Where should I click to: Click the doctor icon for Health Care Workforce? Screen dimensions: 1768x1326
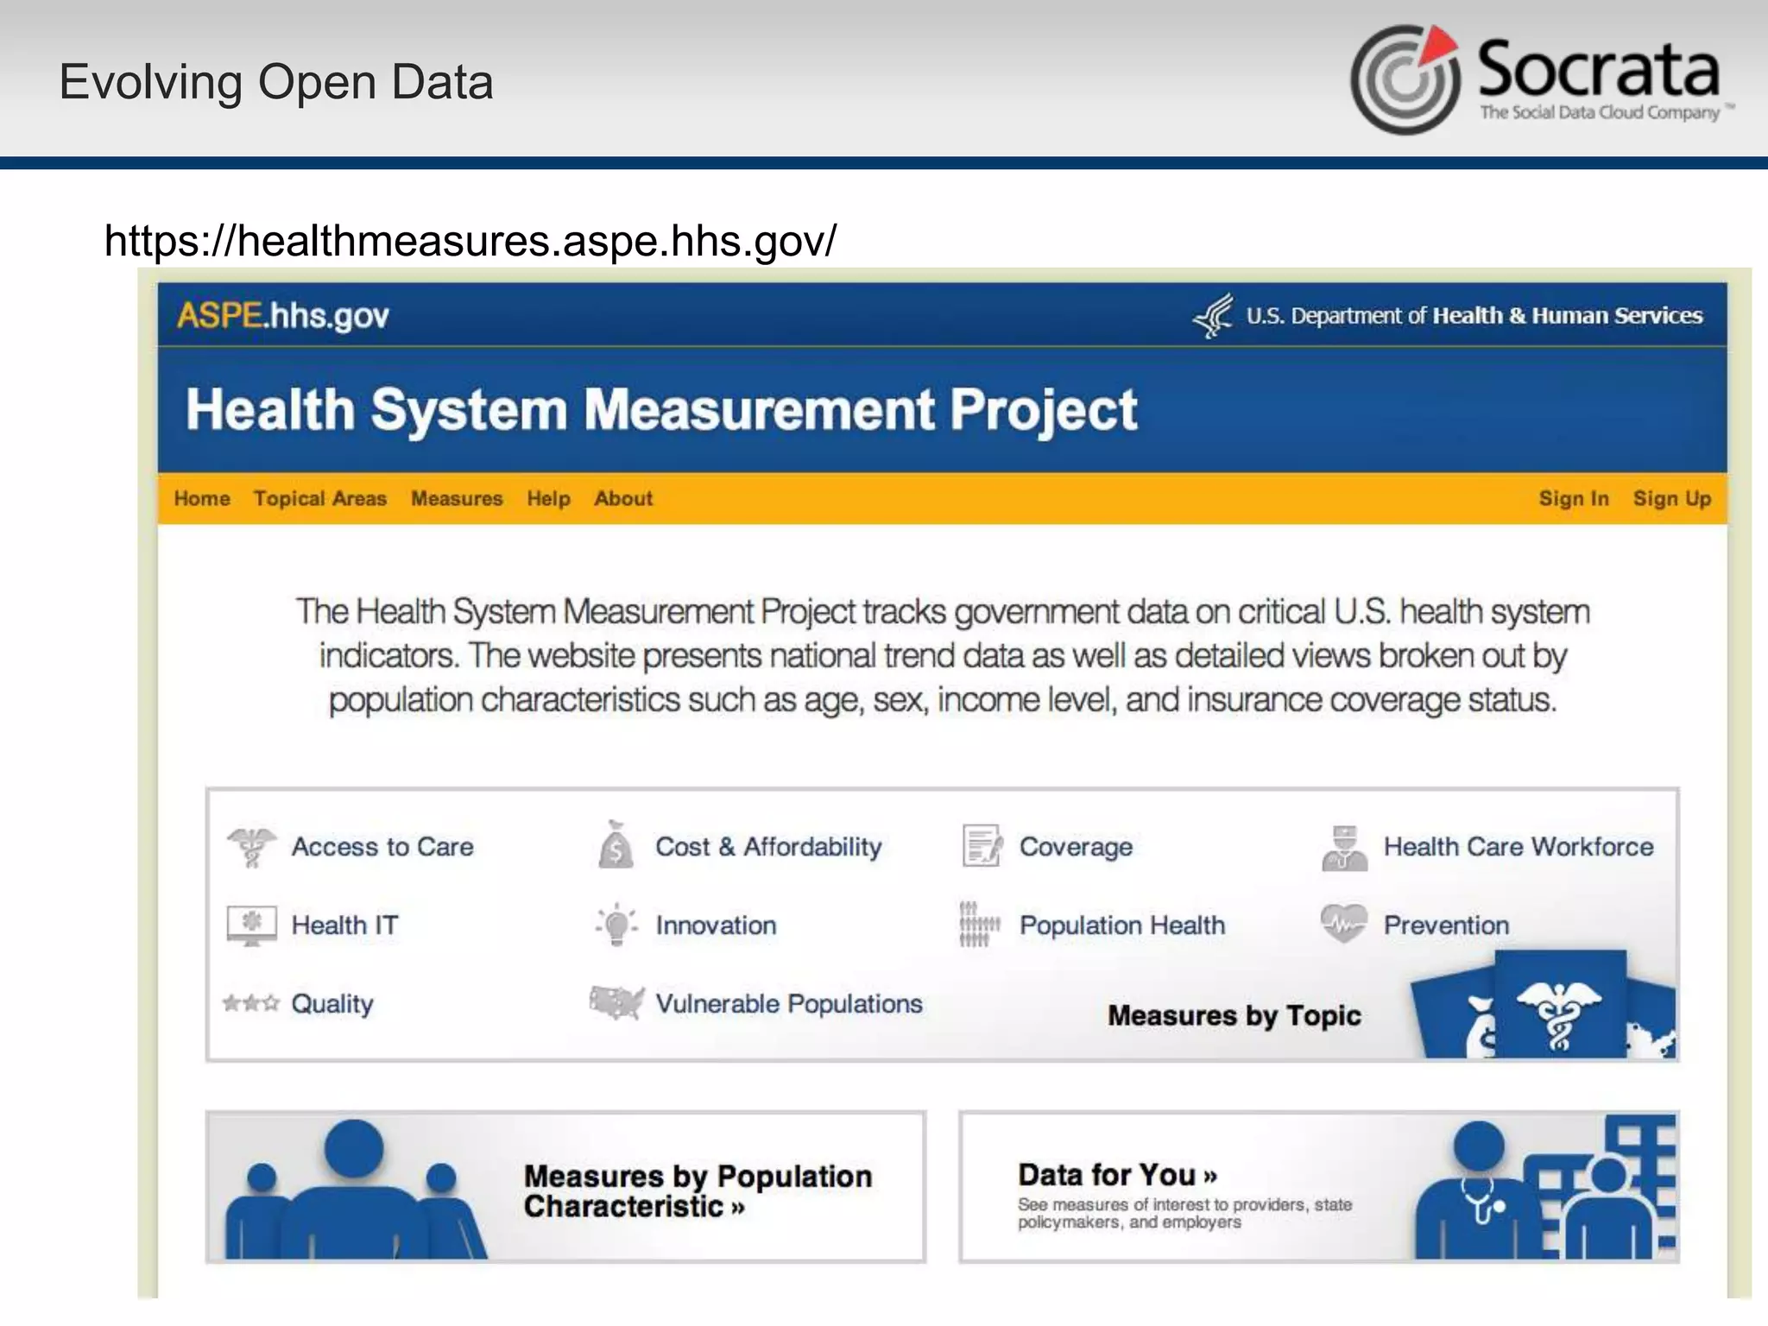point(1344,848)
